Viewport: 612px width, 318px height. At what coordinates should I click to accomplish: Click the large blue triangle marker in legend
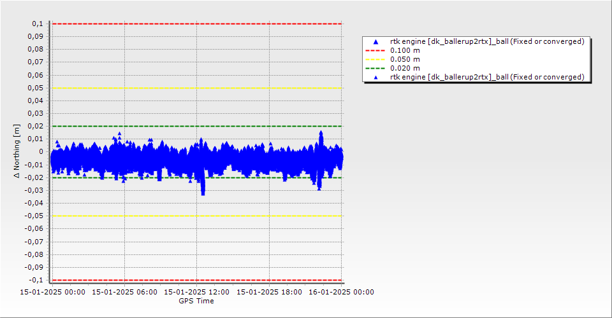tap(376, 41)
